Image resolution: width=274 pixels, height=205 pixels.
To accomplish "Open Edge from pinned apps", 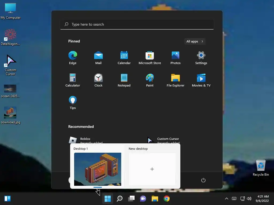I will tap(73, 58).
